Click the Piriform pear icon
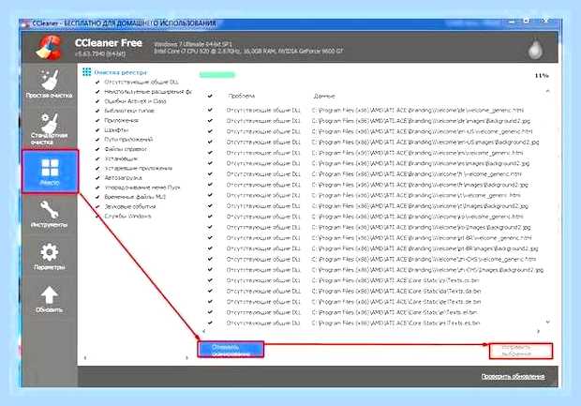Image resolution: width=581 pixels, height=406 pixels. [x=535, y=49]
